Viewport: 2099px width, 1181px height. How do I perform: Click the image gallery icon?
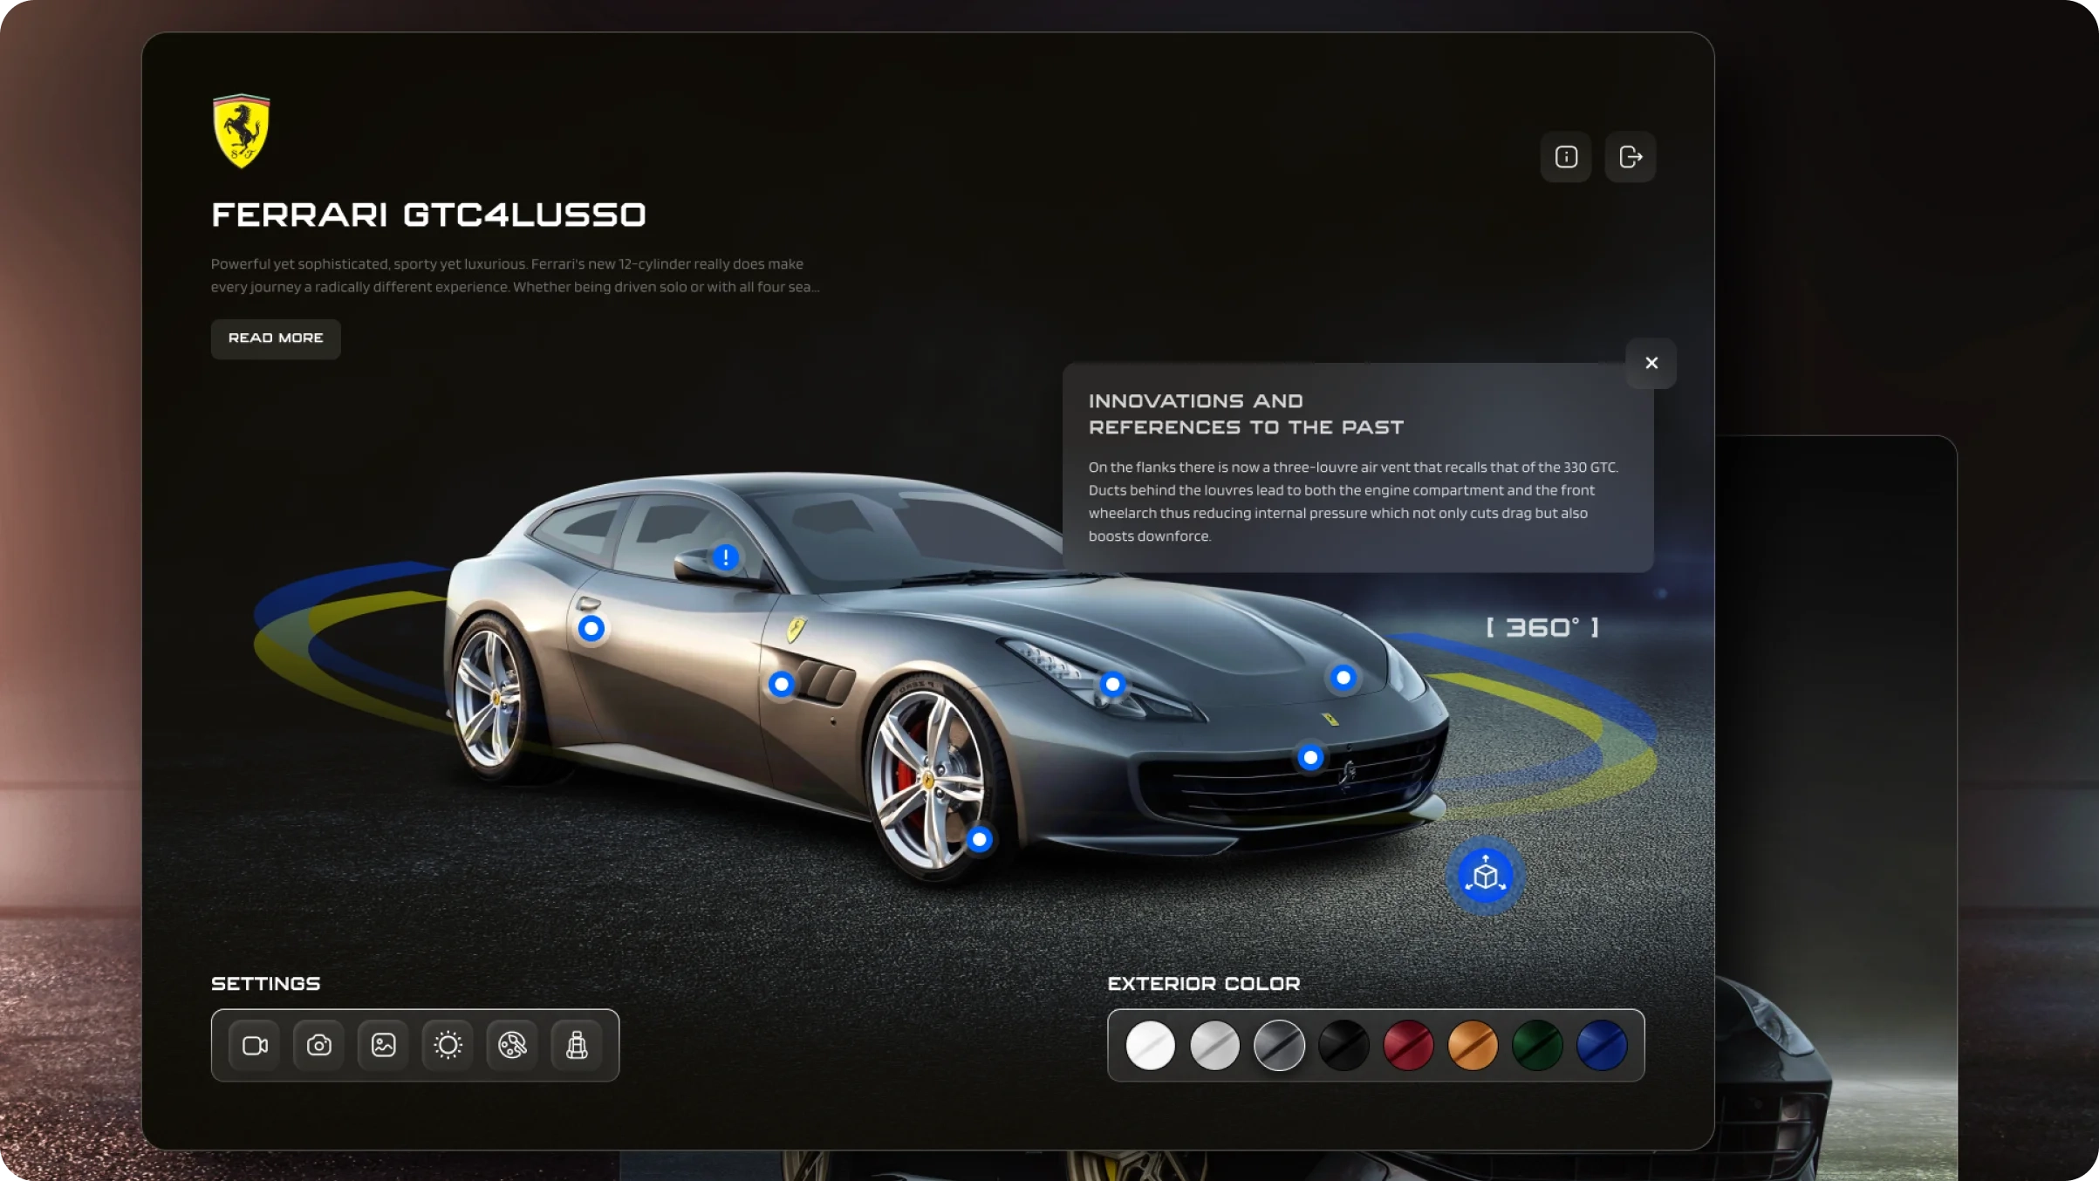click(382, 1044)
